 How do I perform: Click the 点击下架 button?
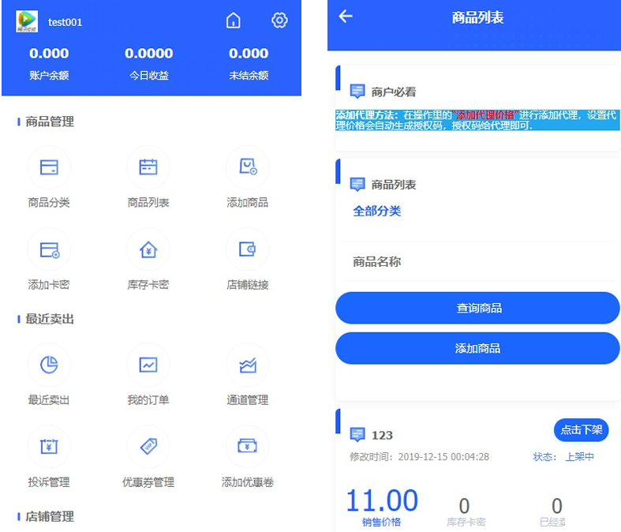tap(581, 430)
